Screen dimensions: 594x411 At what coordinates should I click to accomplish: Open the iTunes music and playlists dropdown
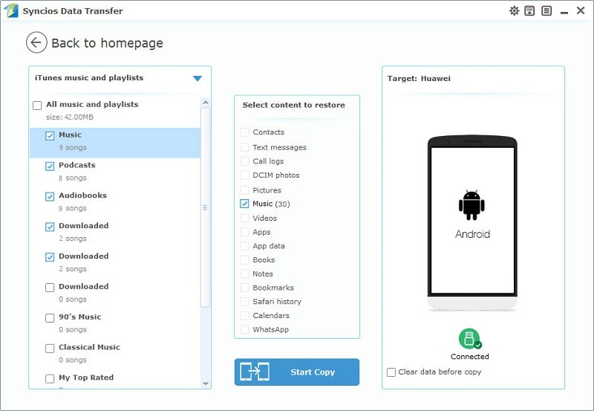[x=197, y=78]
